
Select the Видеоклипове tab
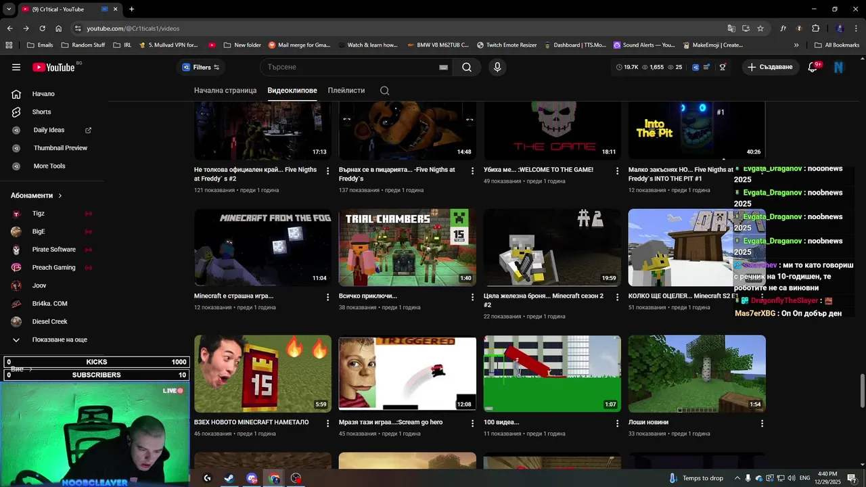(292, 91)
